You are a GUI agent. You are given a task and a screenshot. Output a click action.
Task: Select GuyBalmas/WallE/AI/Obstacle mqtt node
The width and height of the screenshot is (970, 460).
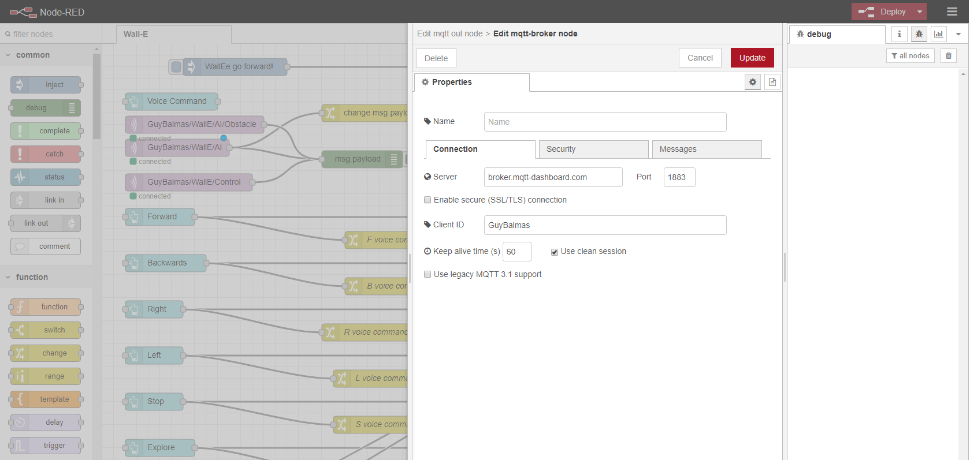pyautogui.click(x=195, y=125)
